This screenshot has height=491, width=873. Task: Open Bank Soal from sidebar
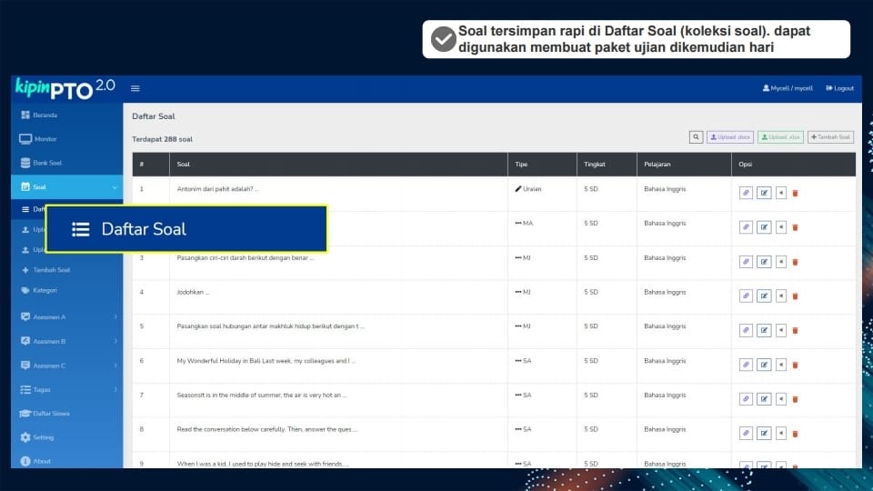47,163
